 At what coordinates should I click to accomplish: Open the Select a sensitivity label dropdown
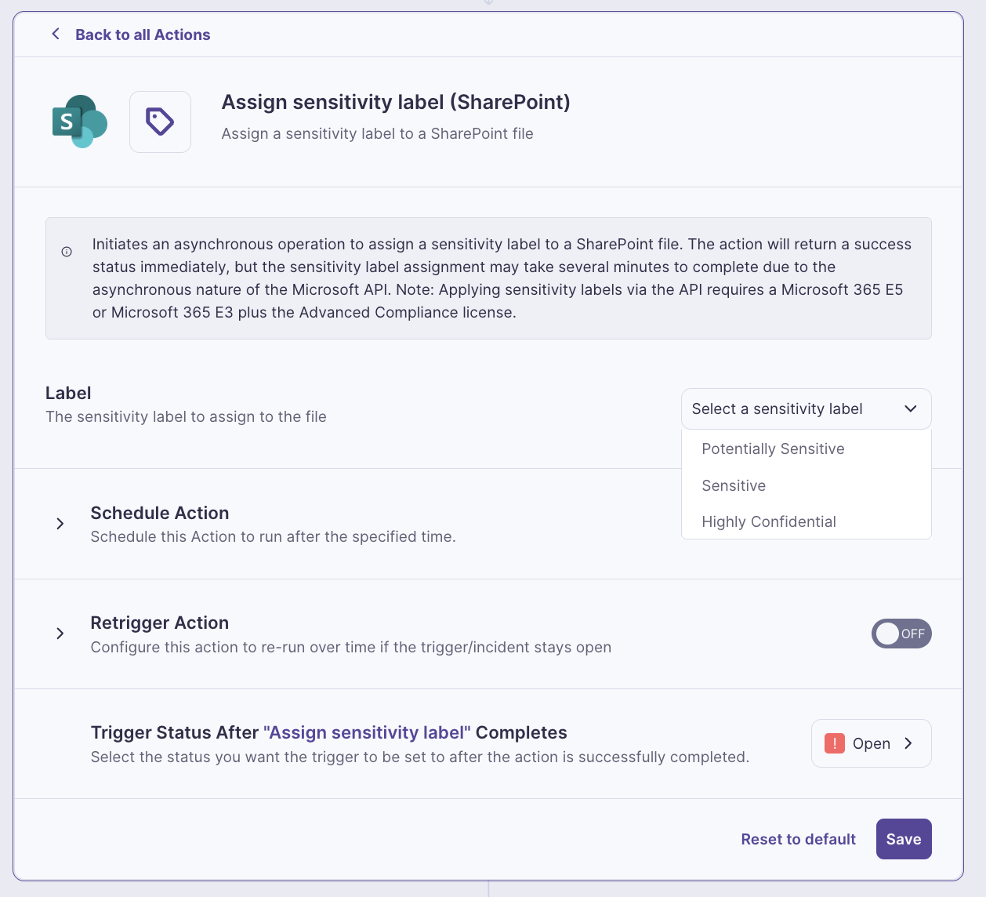[806, 409]
